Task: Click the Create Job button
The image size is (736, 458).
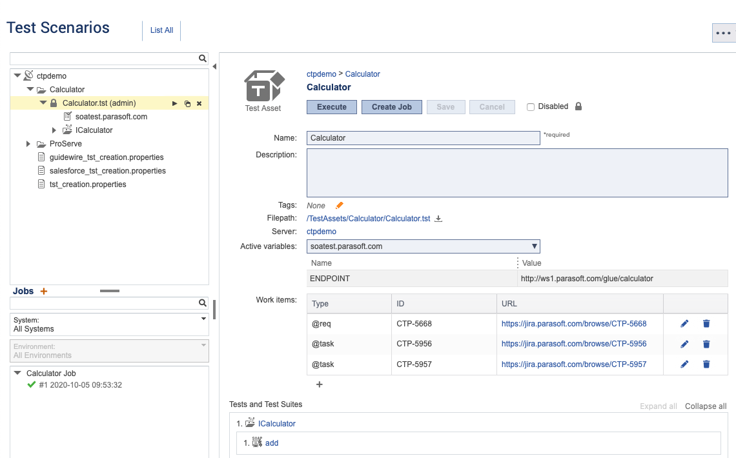Action: point(391,107)
